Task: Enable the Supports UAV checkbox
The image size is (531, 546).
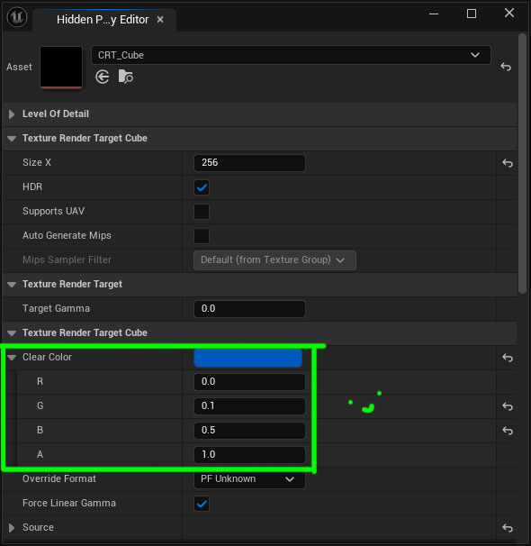Action: pos(202,212)
